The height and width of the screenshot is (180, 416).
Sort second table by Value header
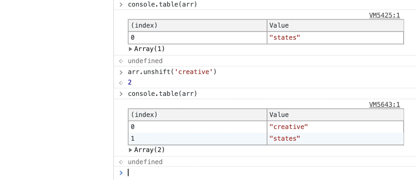point(335,115)
